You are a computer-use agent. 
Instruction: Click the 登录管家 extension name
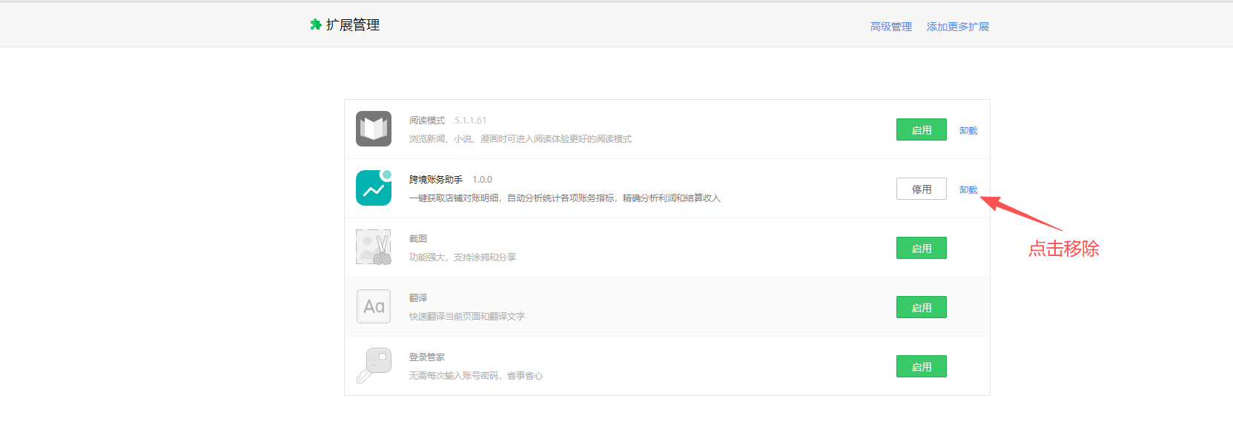(x=427, y=357)
